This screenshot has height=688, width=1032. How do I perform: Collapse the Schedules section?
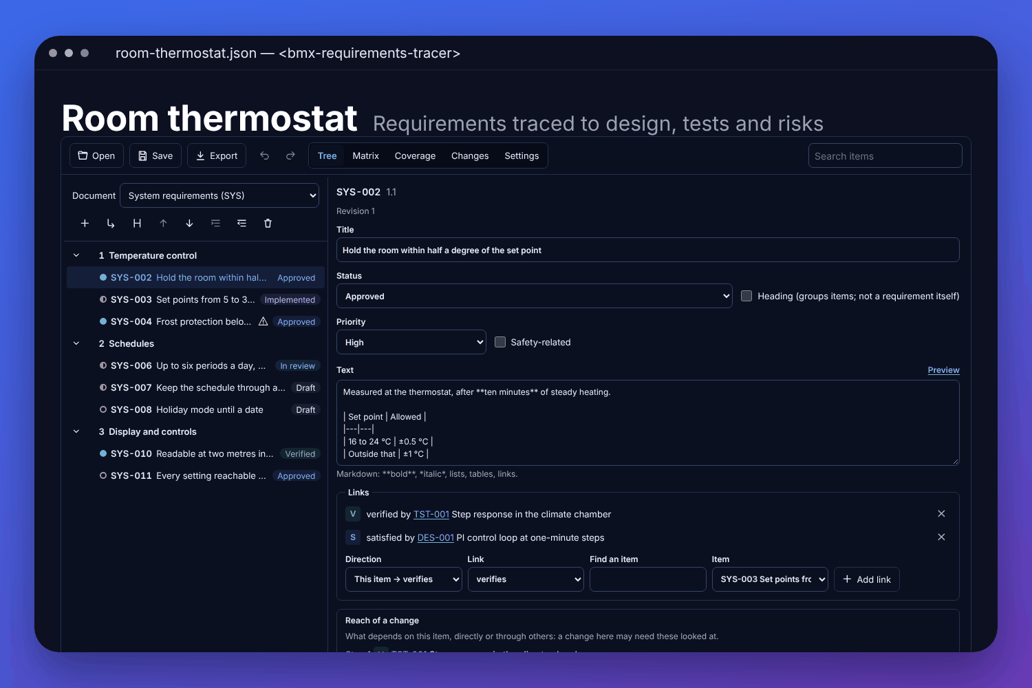tap(76, 343)
